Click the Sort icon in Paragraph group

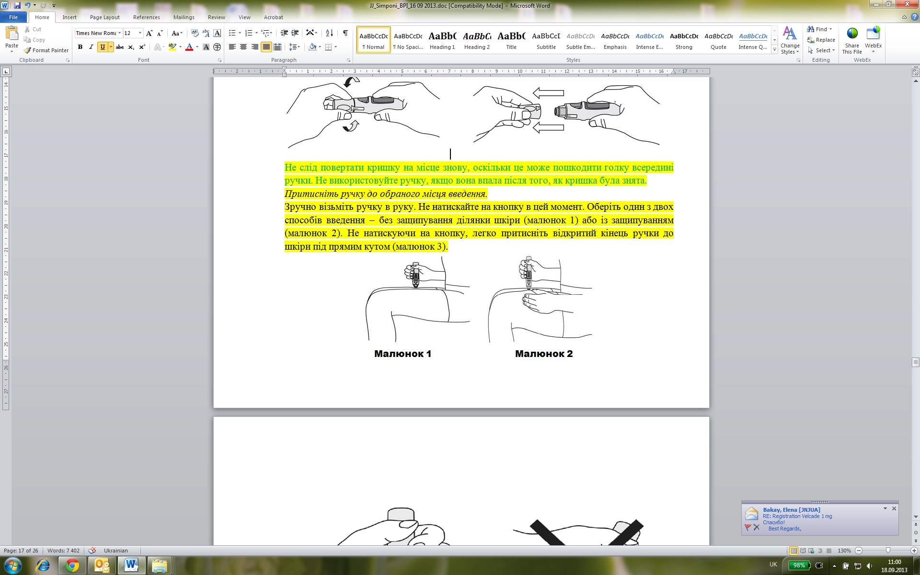coord(329,33)
